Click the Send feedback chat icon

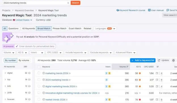point(168,10)
